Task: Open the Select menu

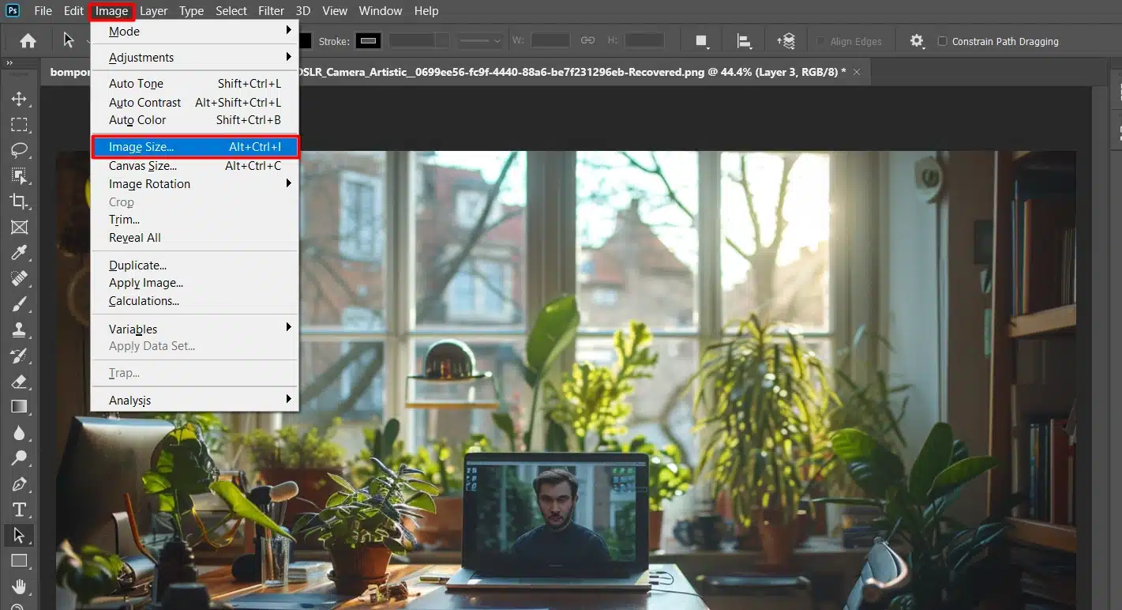Action: (231, 11)
